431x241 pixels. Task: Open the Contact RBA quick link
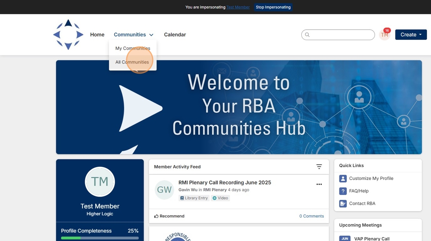pos(362,204)
